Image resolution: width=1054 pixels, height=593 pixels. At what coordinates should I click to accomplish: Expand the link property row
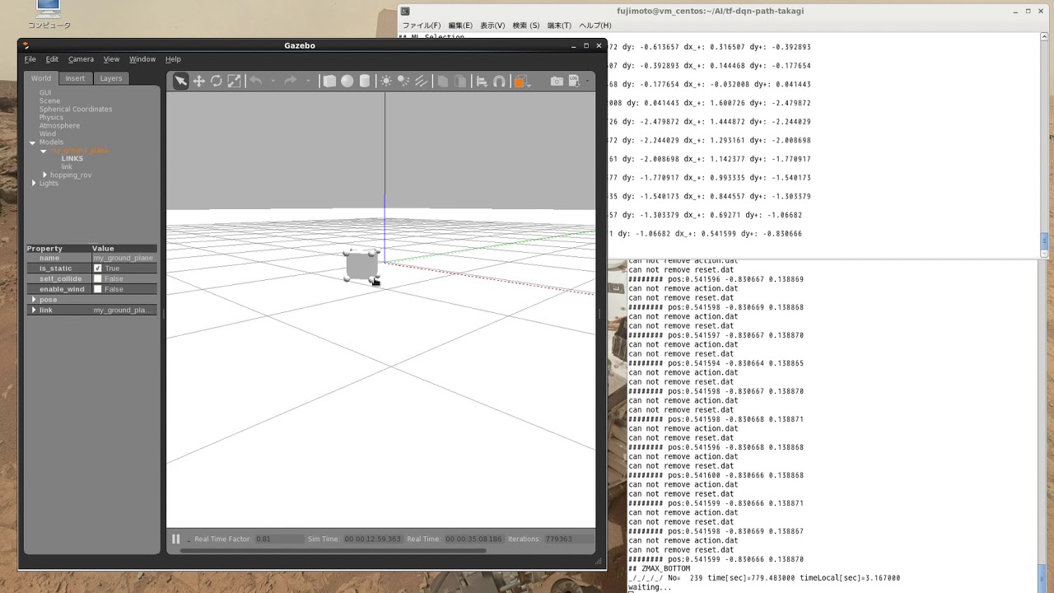(34, 310)
